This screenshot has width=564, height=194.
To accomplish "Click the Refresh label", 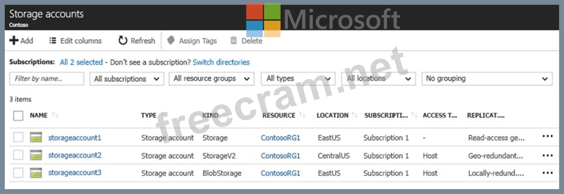I will point(143,41).
